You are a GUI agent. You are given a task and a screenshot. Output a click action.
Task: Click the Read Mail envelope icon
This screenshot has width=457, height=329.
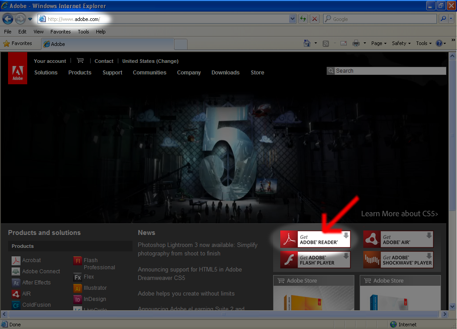click(x=344, y=44)
